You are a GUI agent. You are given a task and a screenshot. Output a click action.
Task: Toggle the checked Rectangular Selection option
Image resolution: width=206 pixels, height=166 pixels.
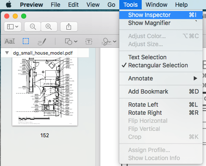161,65
